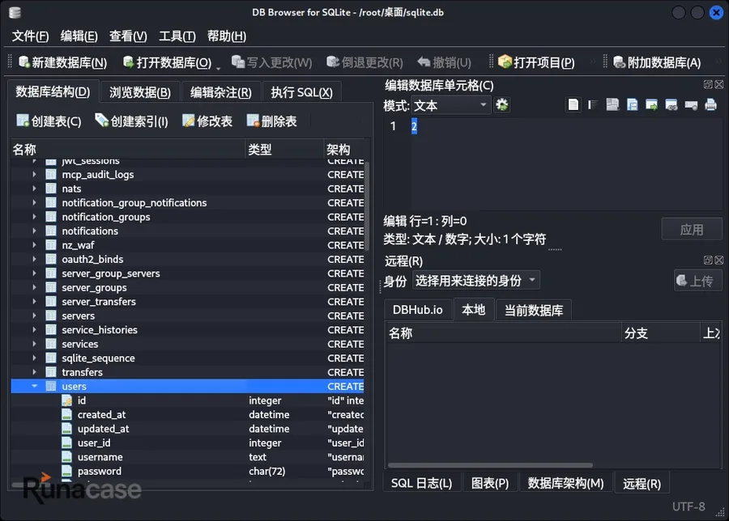Click the DB Browser app icon in title bar
729x521 pixels.
click(15, 12)
